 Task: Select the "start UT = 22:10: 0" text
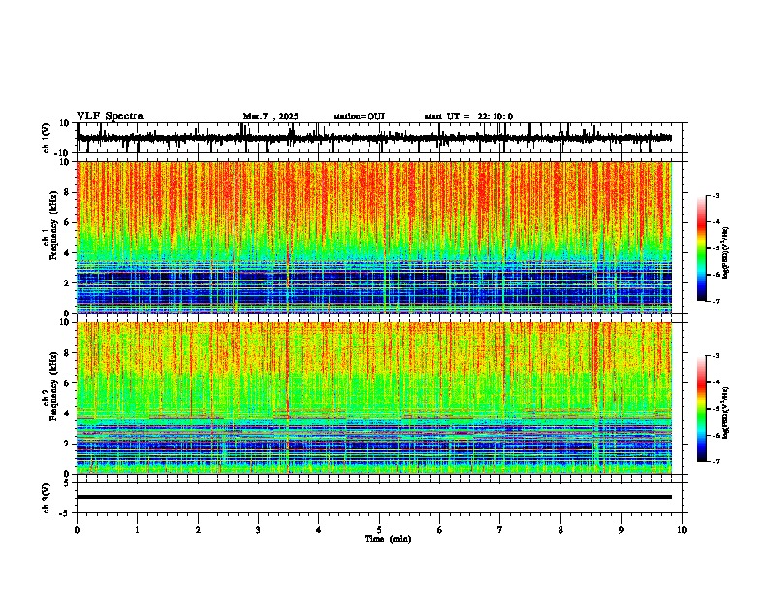pos(468,116)
